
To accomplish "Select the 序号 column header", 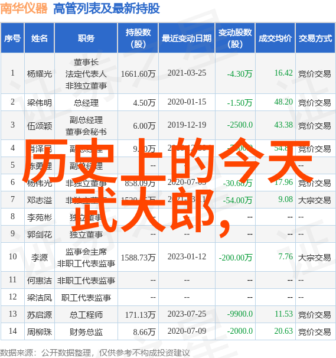I will [12, 38].
